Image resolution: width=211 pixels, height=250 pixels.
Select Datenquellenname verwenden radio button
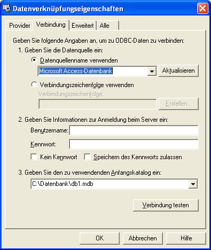coord(34,60)
